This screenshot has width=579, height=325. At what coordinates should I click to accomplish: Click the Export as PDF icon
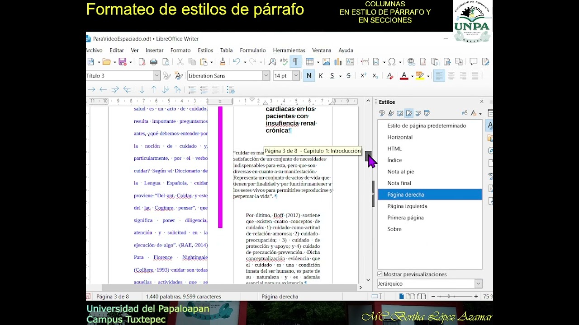pyautogui.click(x=142, y=62)
